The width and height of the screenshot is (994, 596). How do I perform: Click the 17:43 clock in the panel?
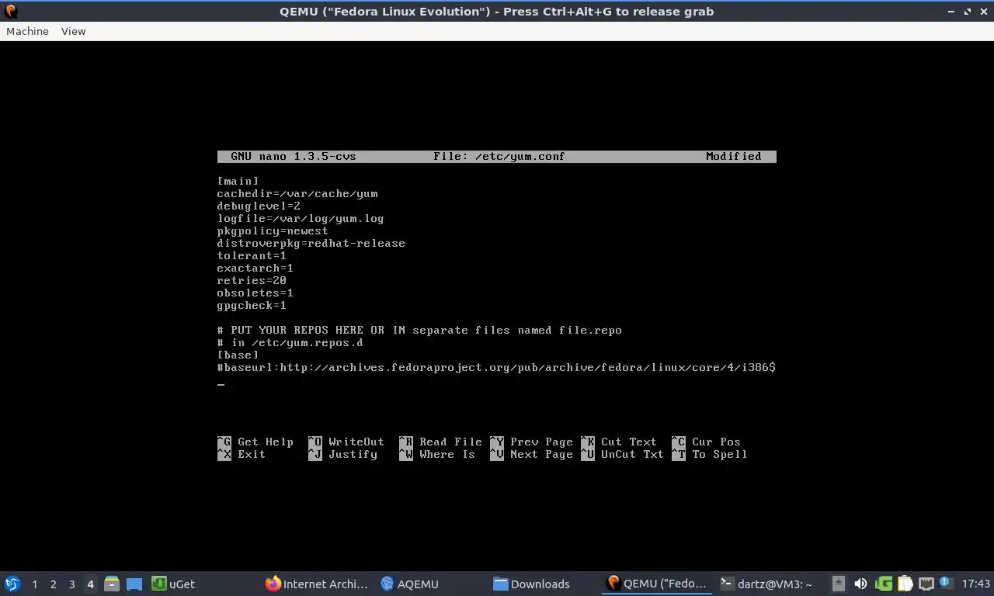coord(975,584)
